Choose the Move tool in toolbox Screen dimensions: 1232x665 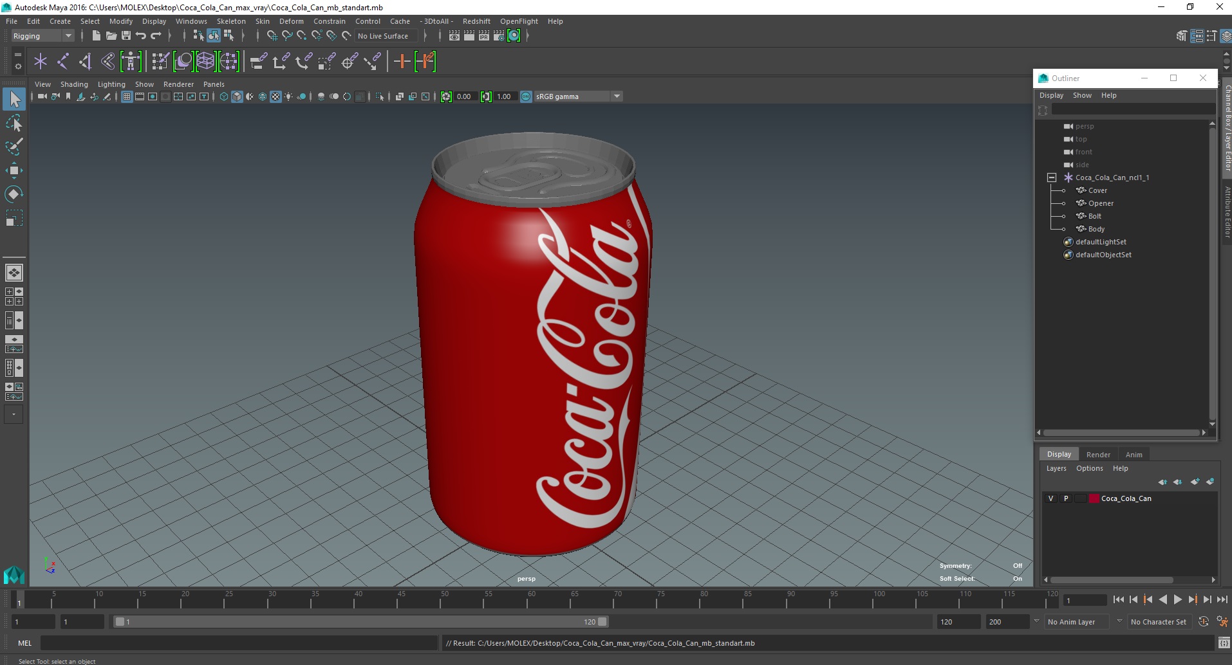point(14,170)
